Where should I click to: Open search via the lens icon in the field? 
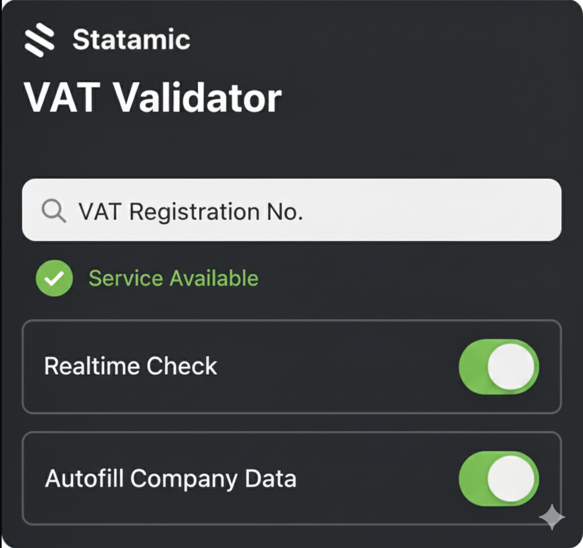point(54,210)
